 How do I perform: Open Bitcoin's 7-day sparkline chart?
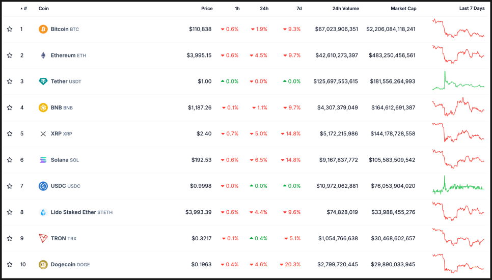(458, 29)
